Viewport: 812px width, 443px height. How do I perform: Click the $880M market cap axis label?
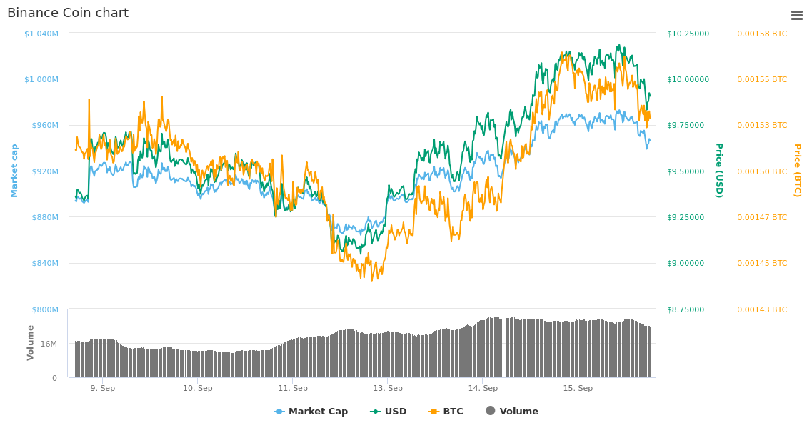pos(45,217)
